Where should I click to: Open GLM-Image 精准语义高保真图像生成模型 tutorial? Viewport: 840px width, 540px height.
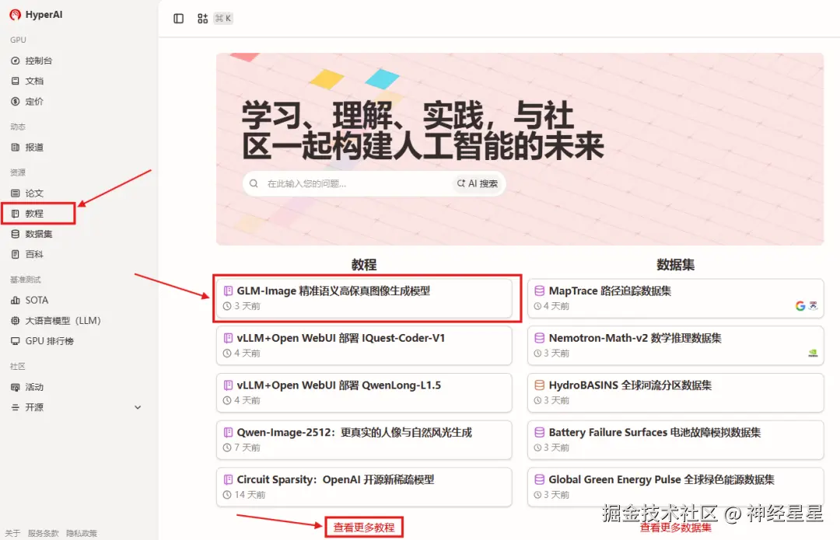[333, 291]
